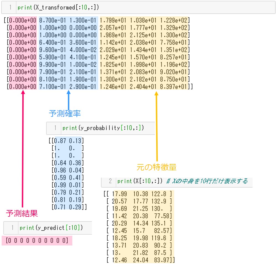Click the print(y_predict[:10]) code cell
This screenshot has height=264, width=276.
[51, 228]
